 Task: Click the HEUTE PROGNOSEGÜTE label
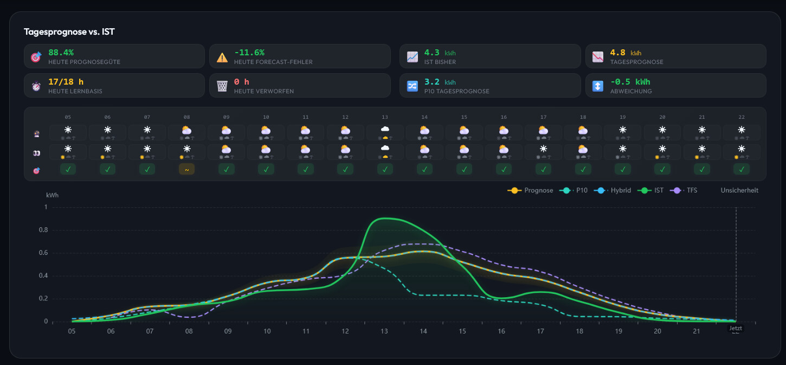pyautogui.click(x=84, y=62)
